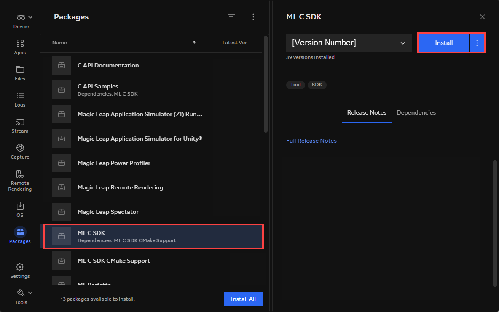Open the Device panel in sidebar
This screenshot has width=499, height=312.
(x=21, y=21)
